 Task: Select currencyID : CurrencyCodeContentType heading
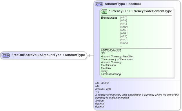coord(140,11)
